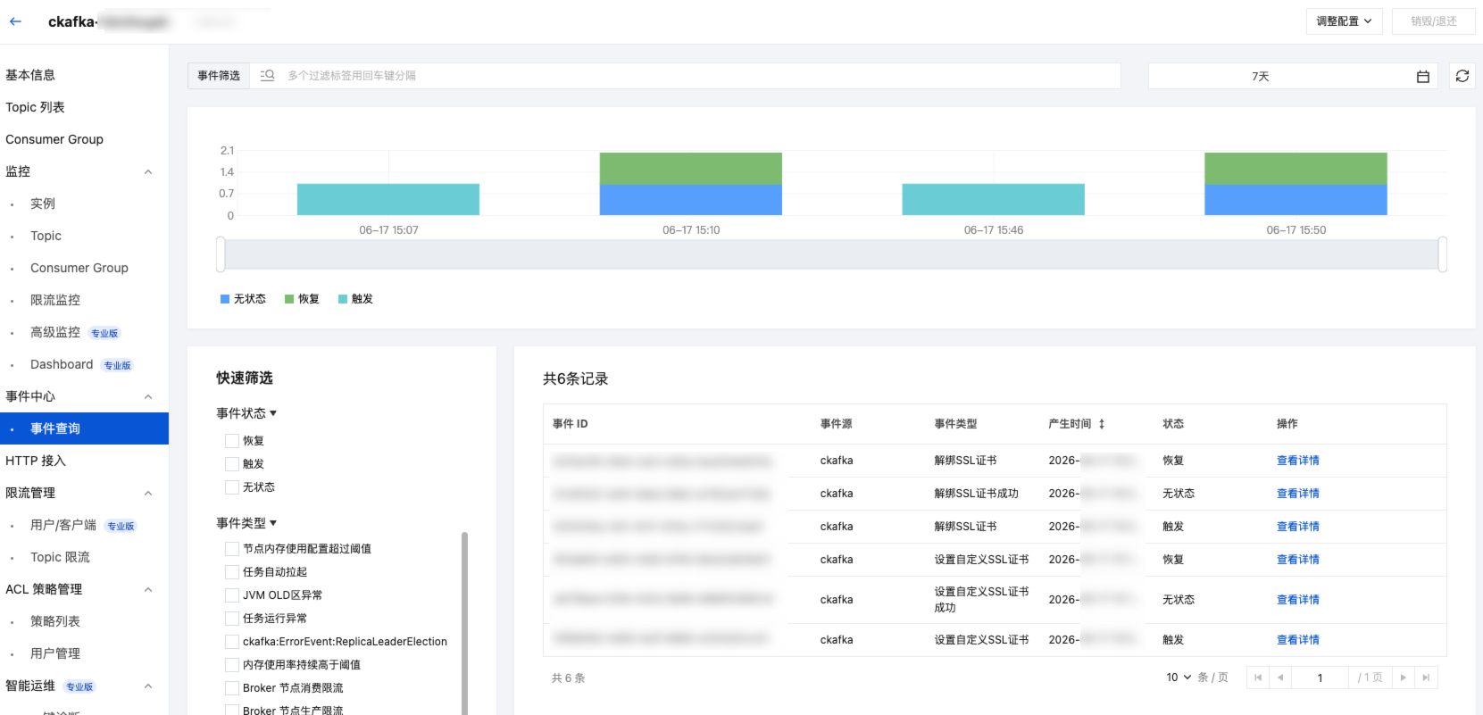Click the page number input box
The height and width of the screenshot is (715, 1483).
1320,678
